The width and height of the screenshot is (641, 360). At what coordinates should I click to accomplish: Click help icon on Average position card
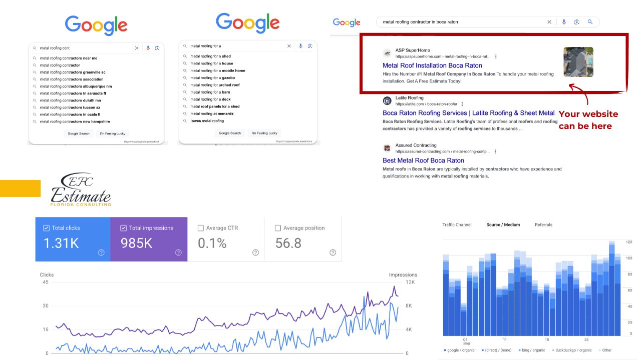click(333, 252)
